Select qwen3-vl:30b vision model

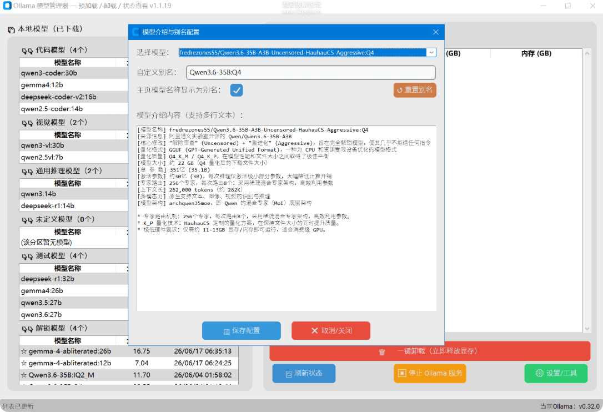(74, 145)
